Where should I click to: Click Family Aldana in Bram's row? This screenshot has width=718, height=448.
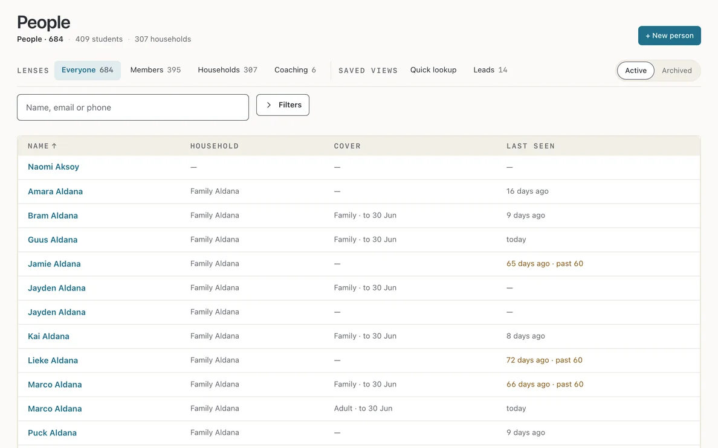215,215
